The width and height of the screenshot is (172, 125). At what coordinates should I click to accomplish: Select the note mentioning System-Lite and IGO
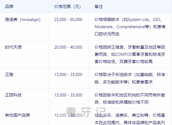(x=130, y=27)
